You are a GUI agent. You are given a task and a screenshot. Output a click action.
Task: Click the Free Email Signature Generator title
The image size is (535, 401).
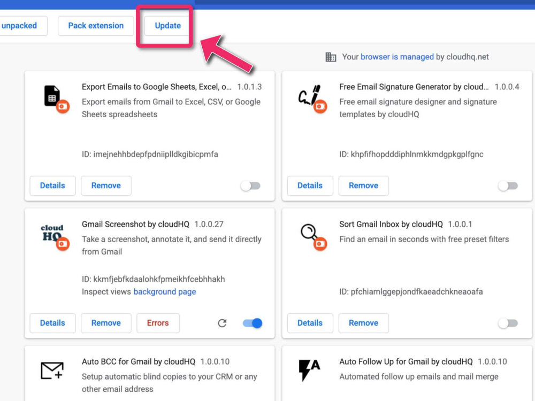tap(414, 87)
